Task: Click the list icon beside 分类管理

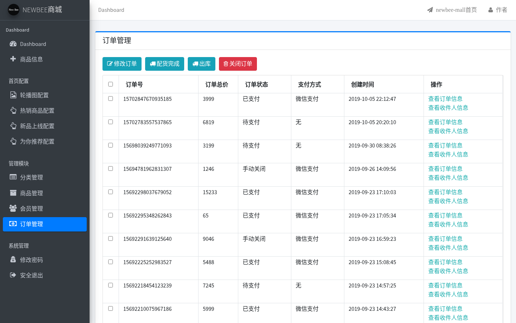Action: click(13, 177)
